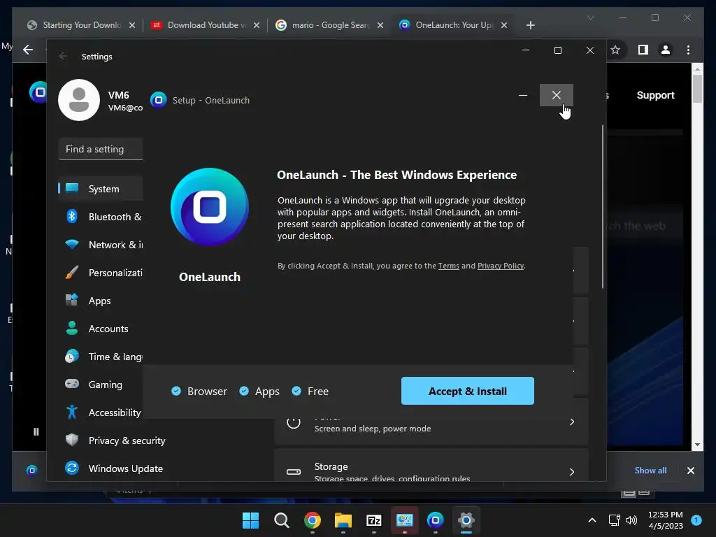
Task: Open Windows Start menu
Action: pyautogui.click(x=250, y=520)
